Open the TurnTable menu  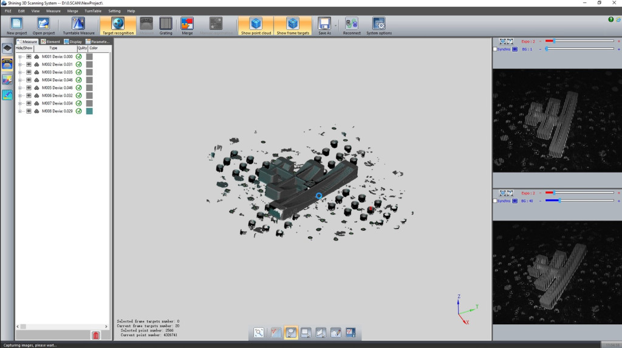tap(93, 11)
